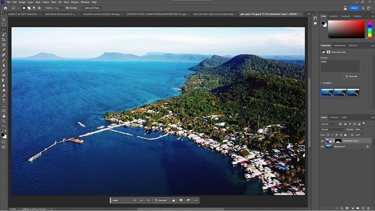Open the beaker beta feedback icon

pyautogui.click(x=345, y=8)
